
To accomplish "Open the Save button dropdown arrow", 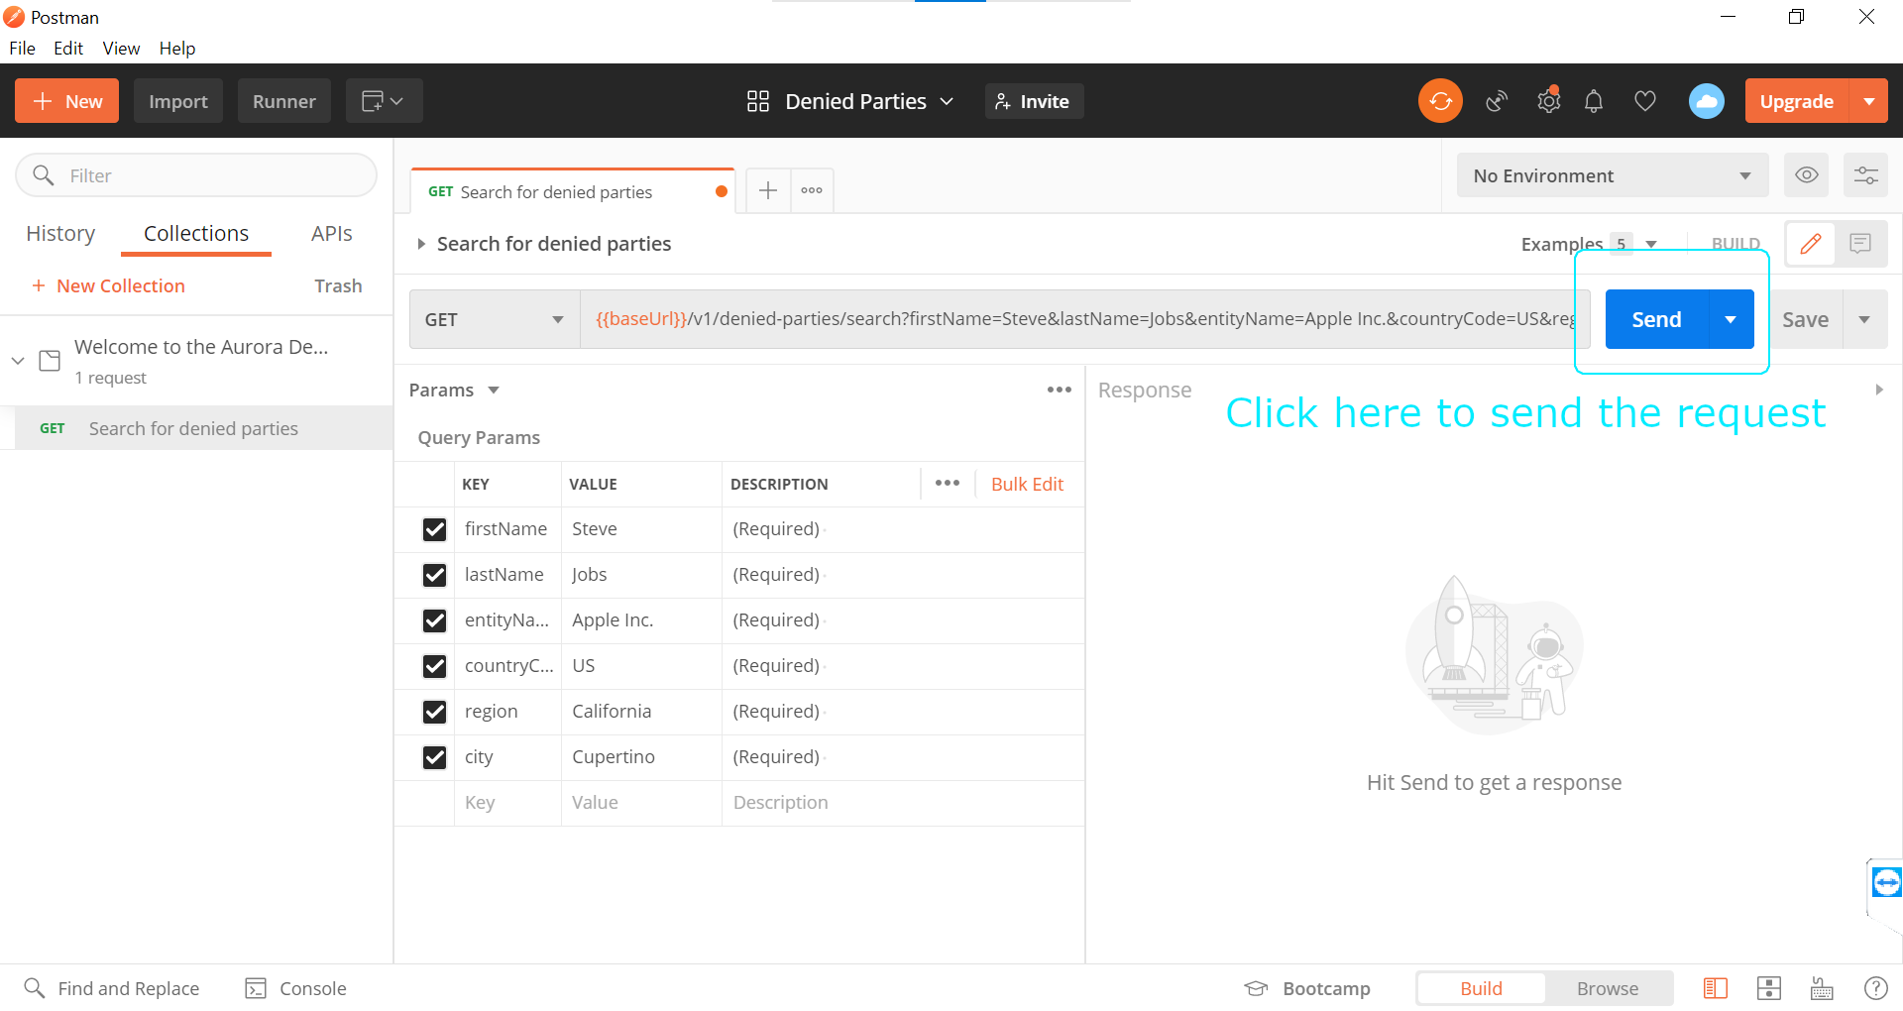I will click(x=1864, y=319).
